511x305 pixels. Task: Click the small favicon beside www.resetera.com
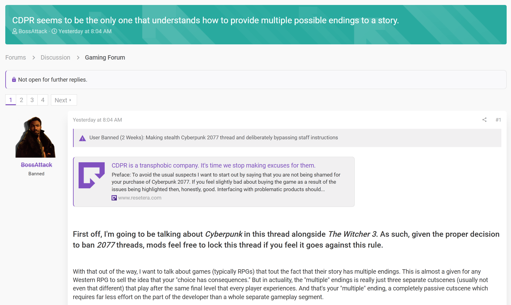114,198
